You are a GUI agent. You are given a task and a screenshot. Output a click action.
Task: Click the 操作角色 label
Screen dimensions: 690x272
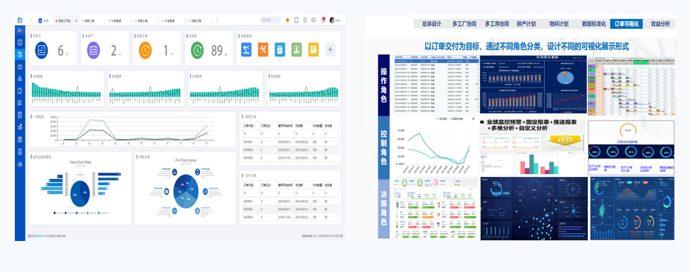(383, 85)
